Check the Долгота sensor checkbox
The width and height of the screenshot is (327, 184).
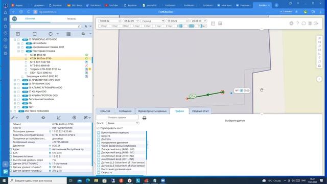click(99, 139)
